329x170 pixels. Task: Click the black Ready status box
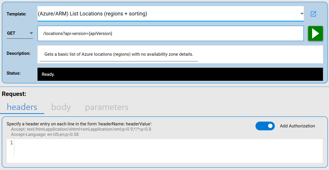180,74
